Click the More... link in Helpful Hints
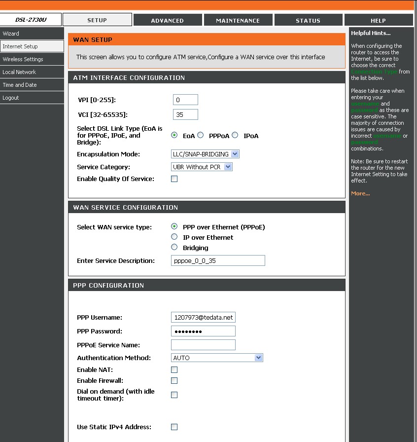417x442 pixels. tap(360, 193)
